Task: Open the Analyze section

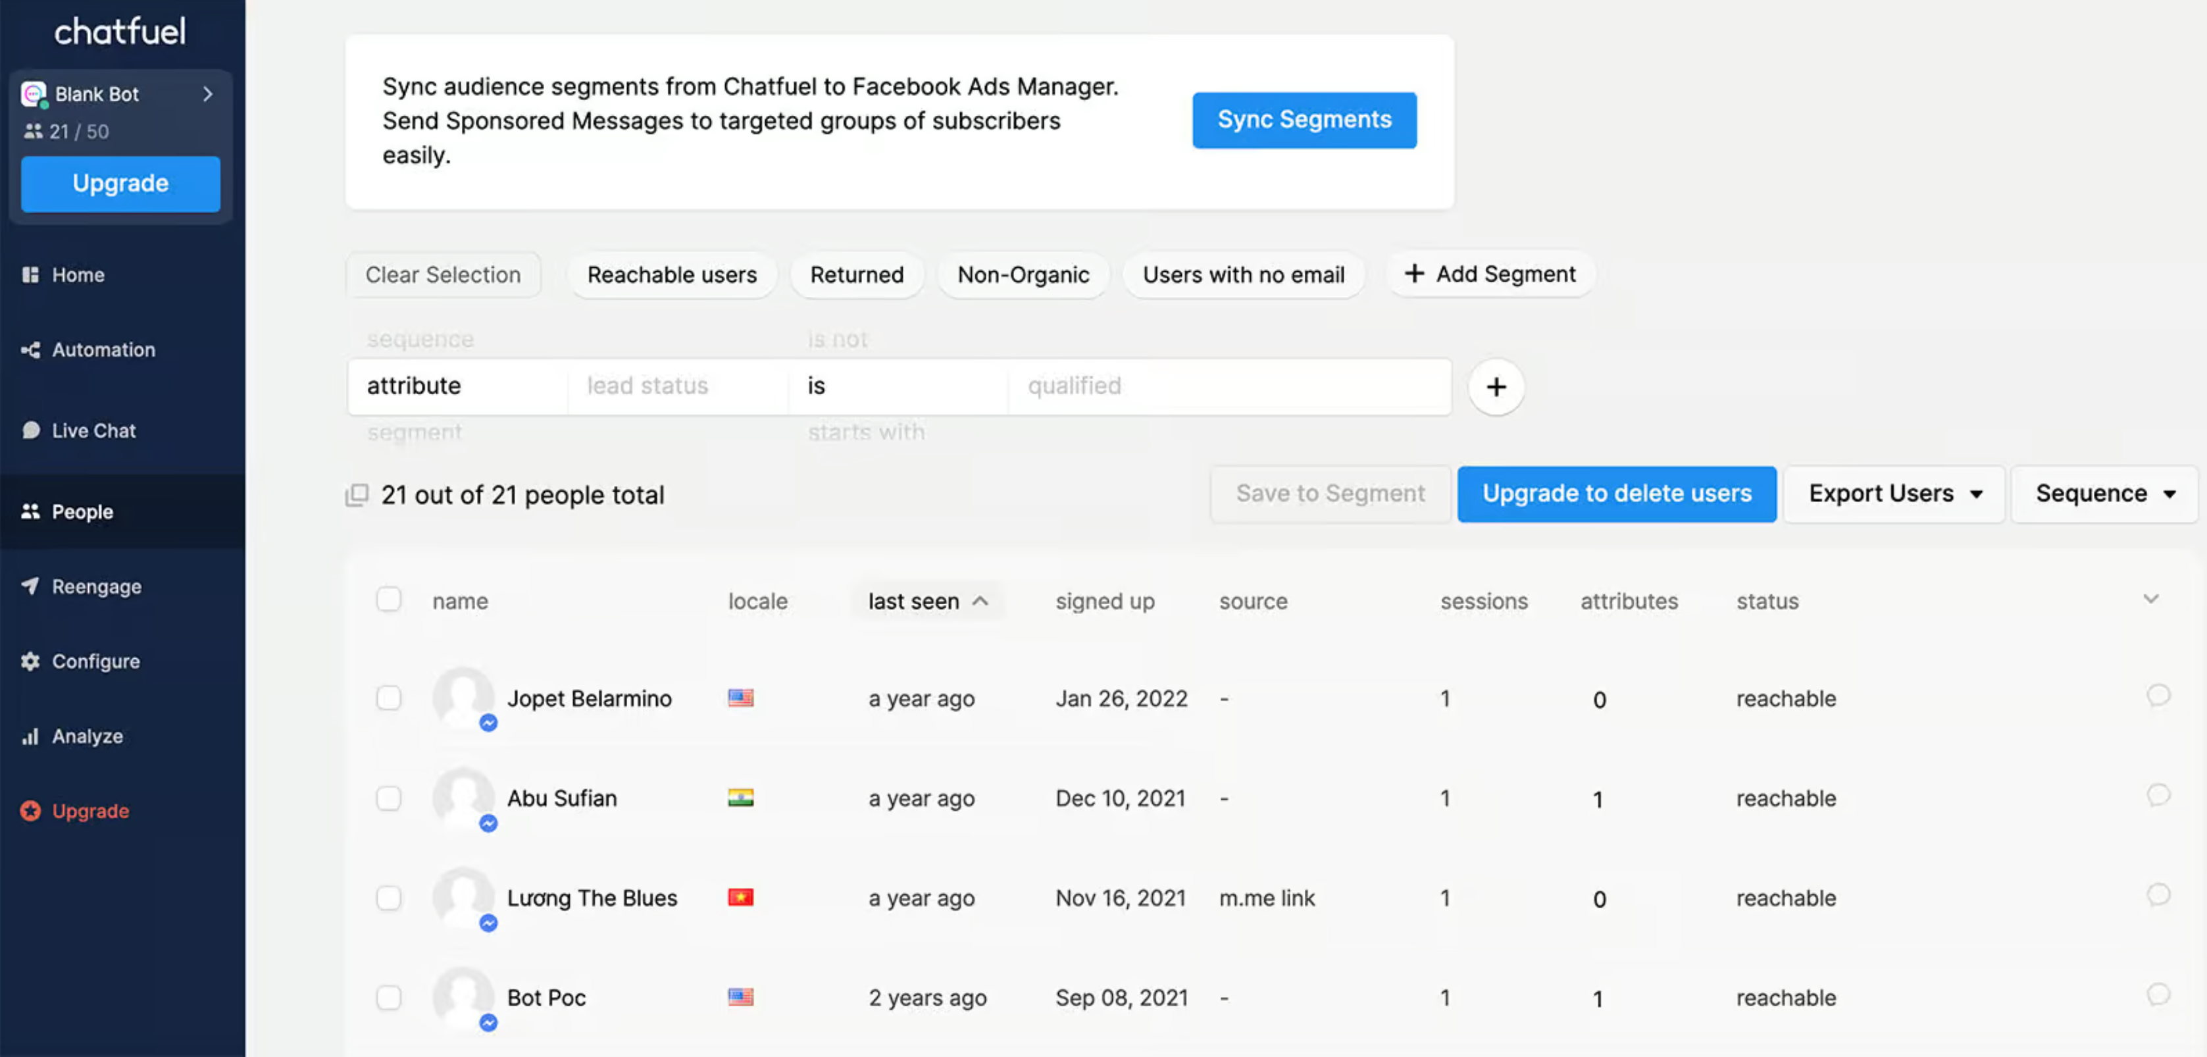Action: point(87,736)
